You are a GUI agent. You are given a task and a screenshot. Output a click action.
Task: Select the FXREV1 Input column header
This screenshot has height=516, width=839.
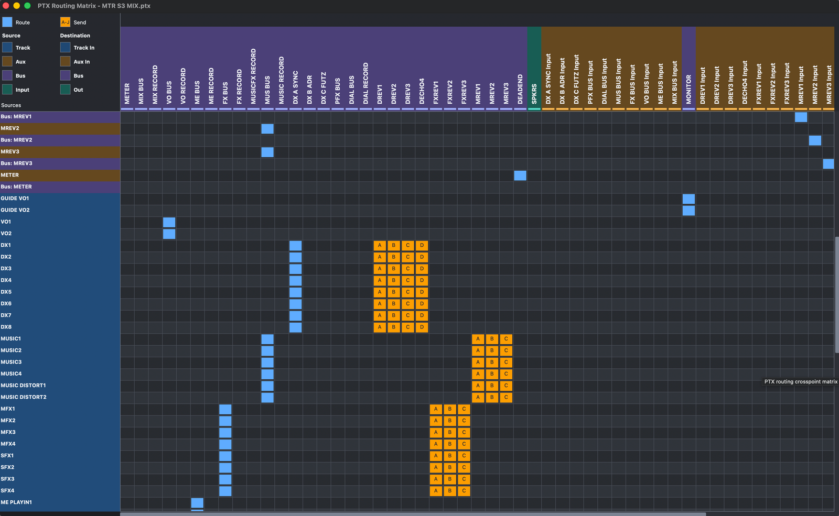tap(759, 68)
